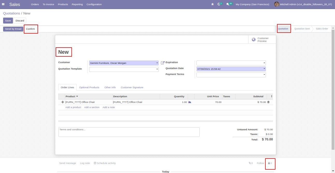Switch to the Optional Products tab
Viewport: 335px width, 173px height.
coord(89,87)
